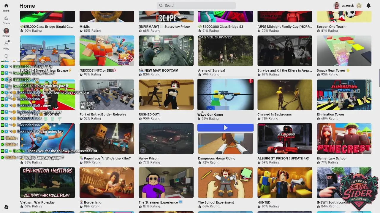Open Chained in Backrooms thumbnail

(x=285, y=95)
